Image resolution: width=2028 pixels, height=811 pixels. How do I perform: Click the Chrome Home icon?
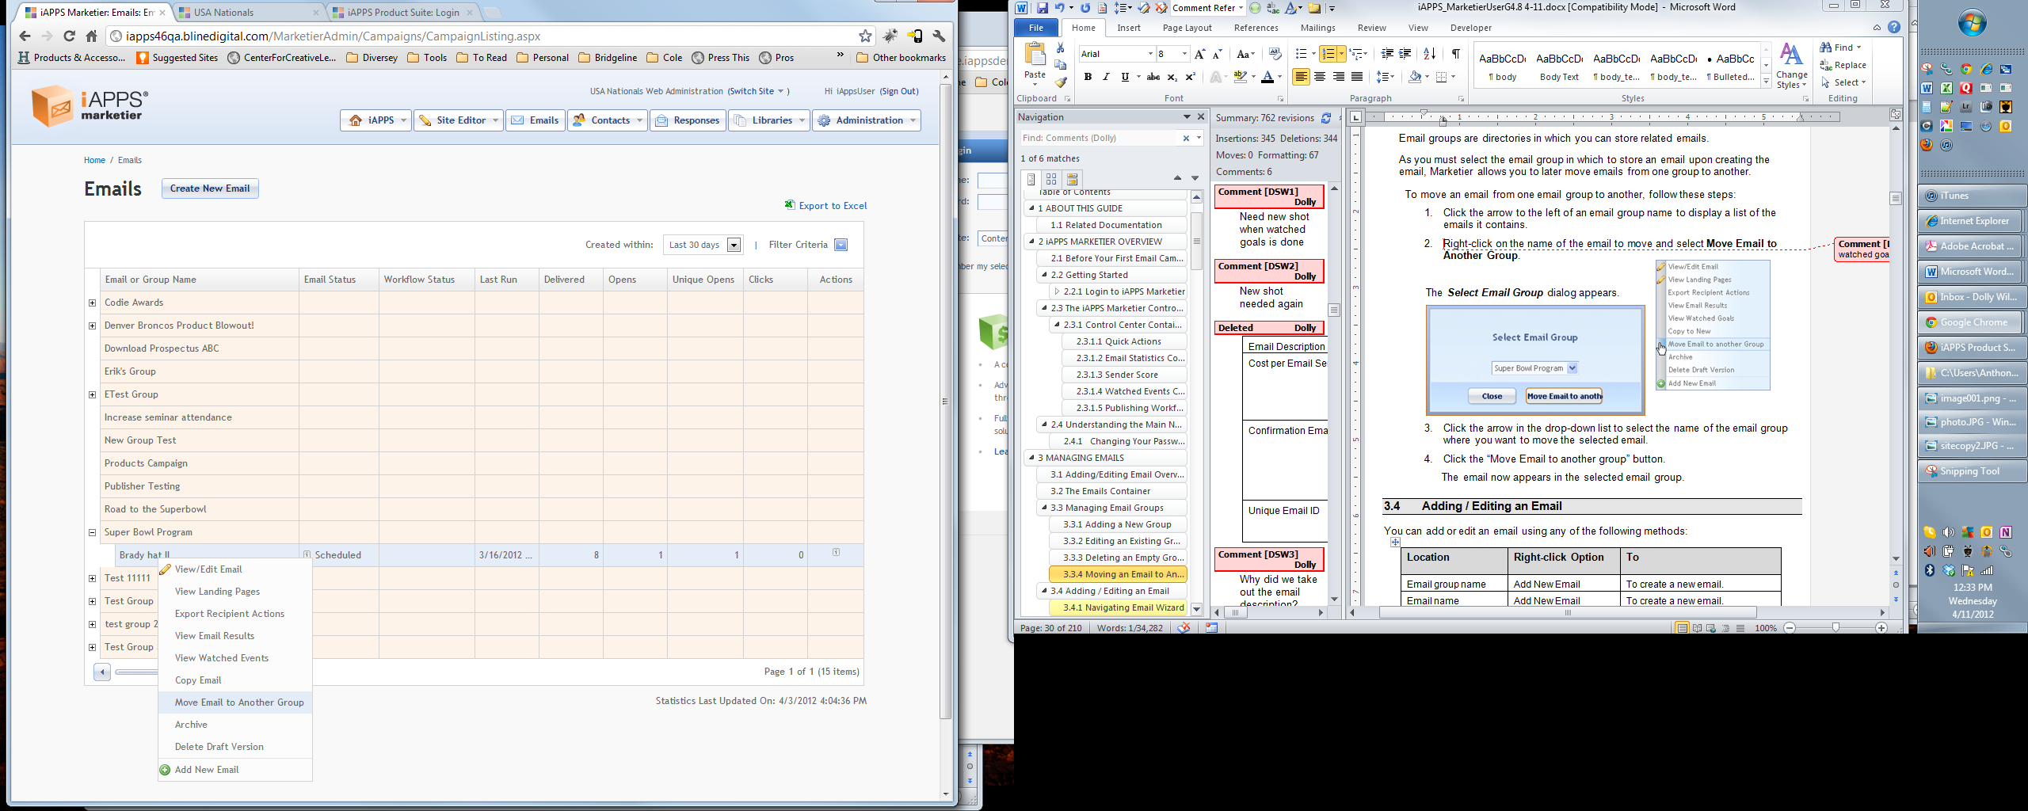[91, 36]
